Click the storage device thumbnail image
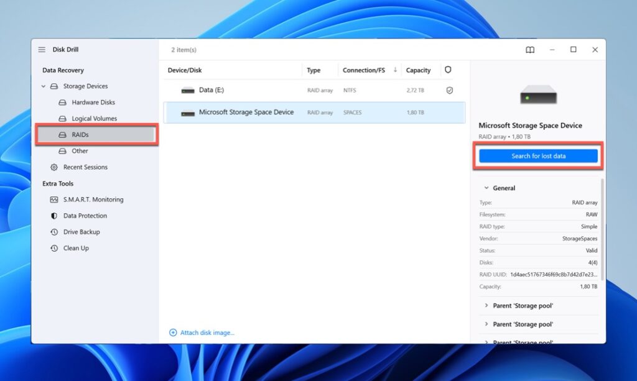Viewport: 637px width, 381px height. [537, 94]
